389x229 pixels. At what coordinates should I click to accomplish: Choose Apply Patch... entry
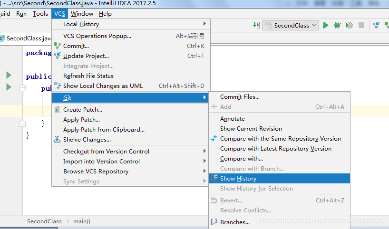tap(130, 119)
